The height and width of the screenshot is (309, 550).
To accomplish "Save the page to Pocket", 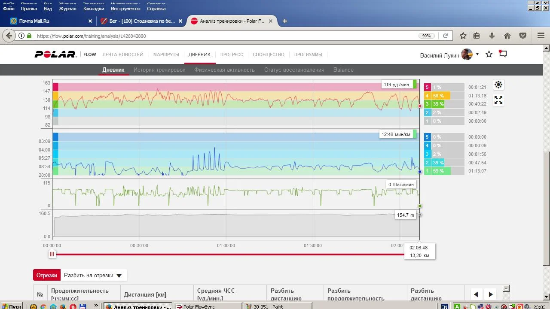I will (523, 36).
